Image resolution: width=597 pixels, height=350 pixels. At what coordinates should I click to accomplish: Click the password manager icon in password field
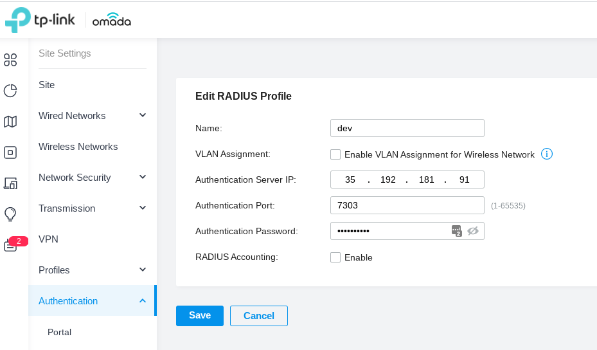click(456, 231)
